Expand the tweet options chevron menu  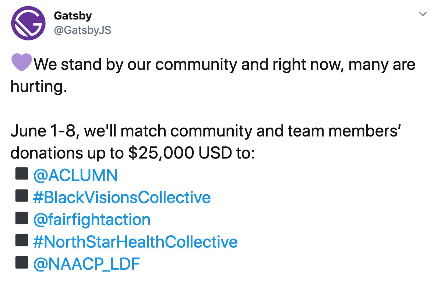(423, 14)
